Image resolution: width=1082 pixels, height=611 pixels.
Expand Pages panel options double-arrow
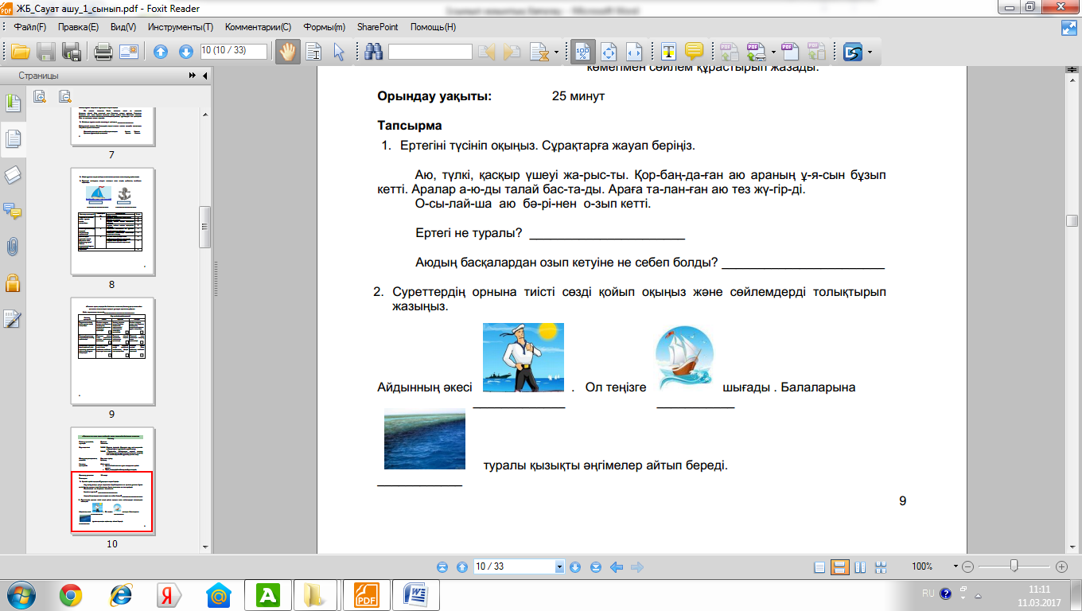[193, 76]
